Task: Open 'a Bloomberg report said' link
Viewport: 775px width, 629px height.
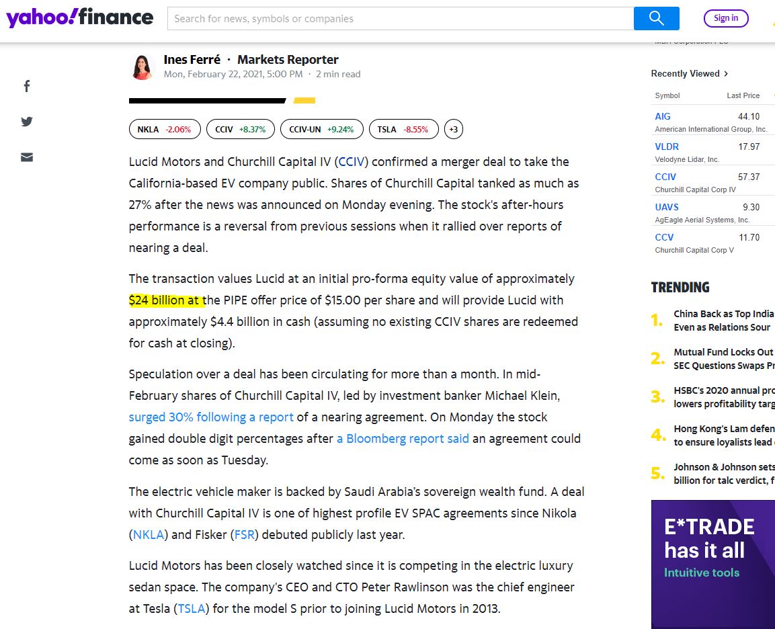Action: click(403, 439)
